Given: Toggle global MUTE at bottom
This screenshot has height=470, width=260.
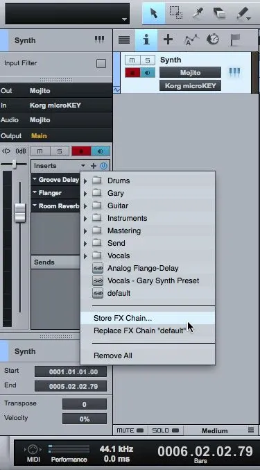Looking at the screenshot, I should point(130,430).
